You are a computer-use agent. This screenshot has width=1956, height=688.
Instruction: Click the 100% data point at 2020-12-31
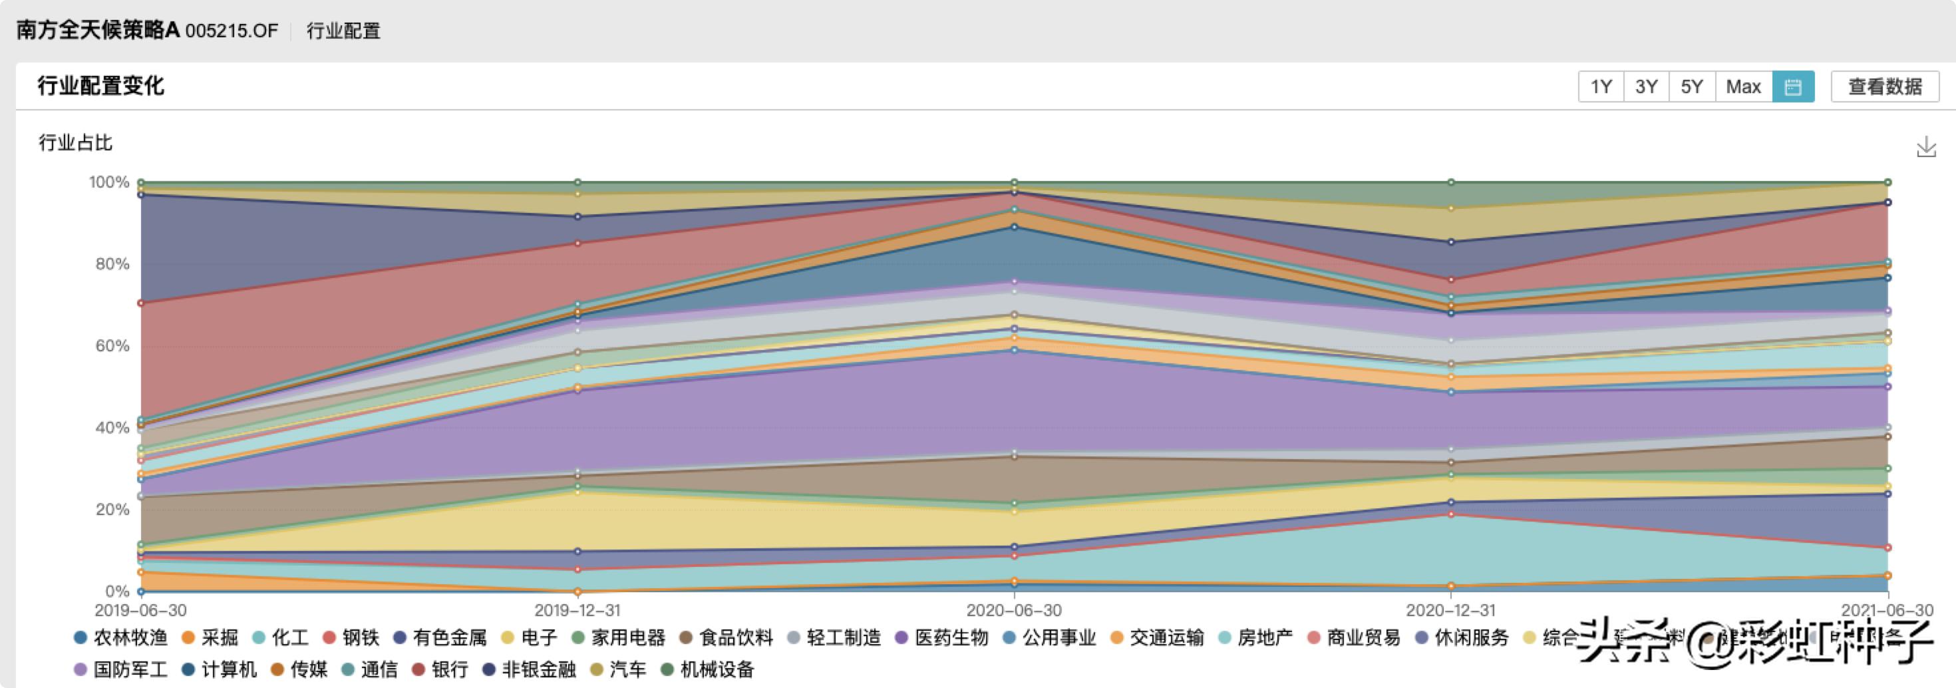[1450, 182]
